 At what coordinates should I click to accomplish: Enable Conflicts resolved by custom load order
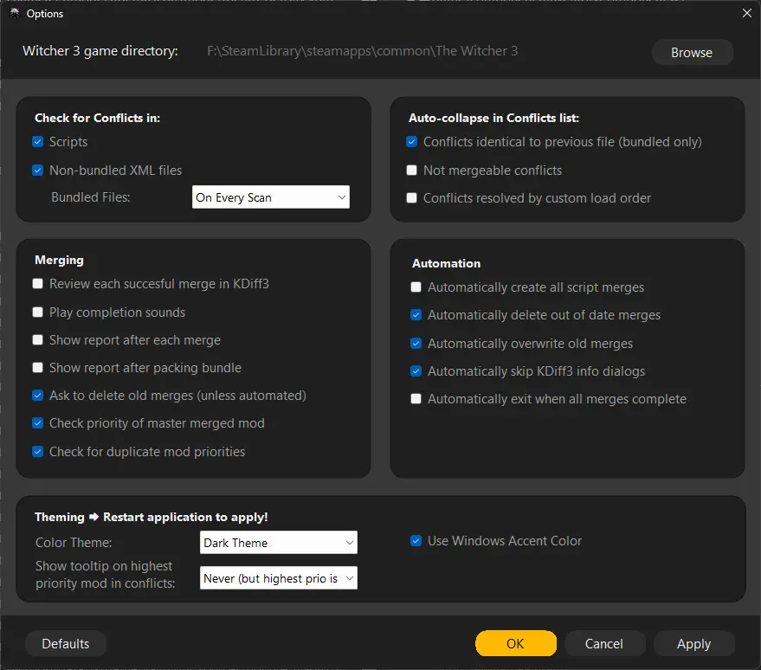coord(411,198)
